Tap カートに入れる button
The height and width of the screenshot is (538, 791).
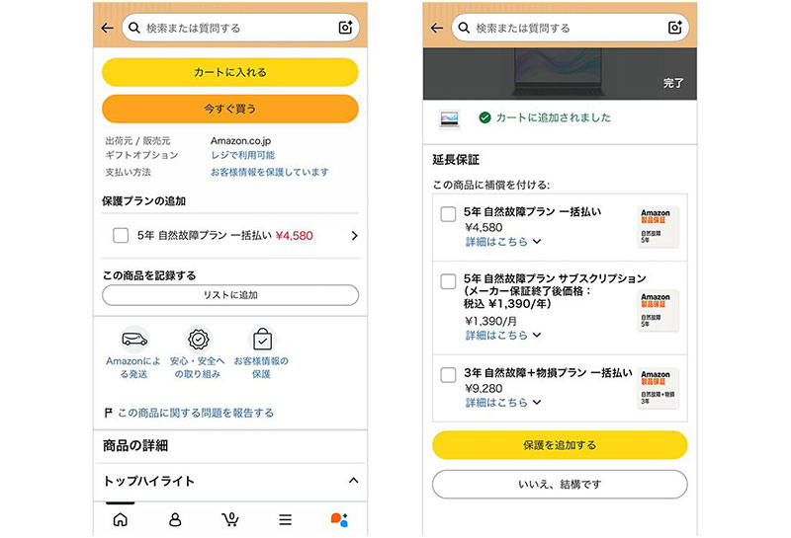[230, 72]
